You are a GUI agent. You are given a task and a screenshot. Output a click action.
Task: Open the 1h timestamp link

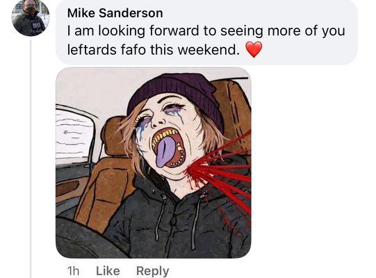[73, 271]
